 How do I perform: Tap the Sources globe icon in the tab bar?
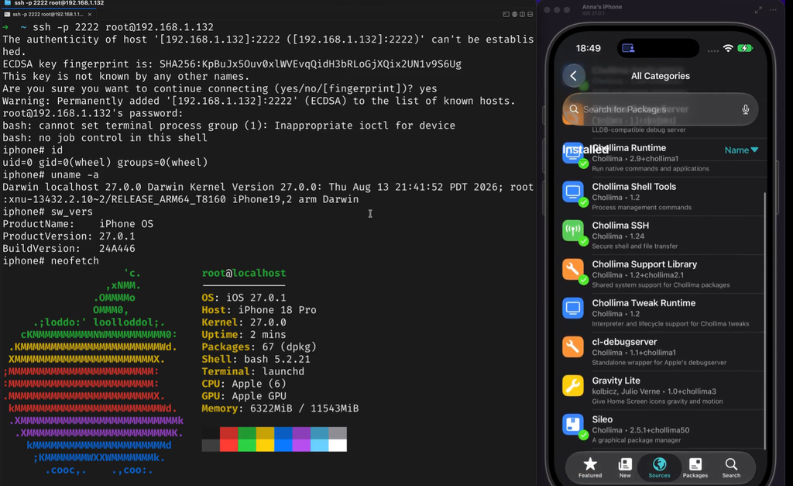(660, 464)
